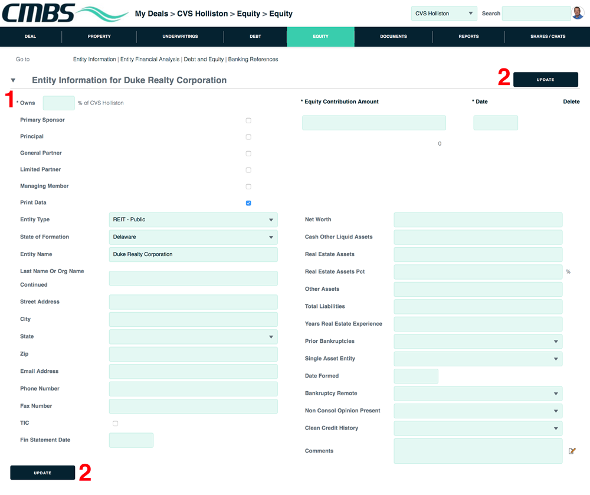
Task: Click the top Update button
Action: click(x=546, y=80)
